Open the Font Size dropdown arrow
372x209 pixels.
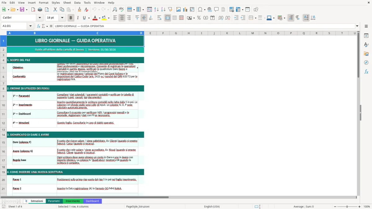click(x=62, y=18)
